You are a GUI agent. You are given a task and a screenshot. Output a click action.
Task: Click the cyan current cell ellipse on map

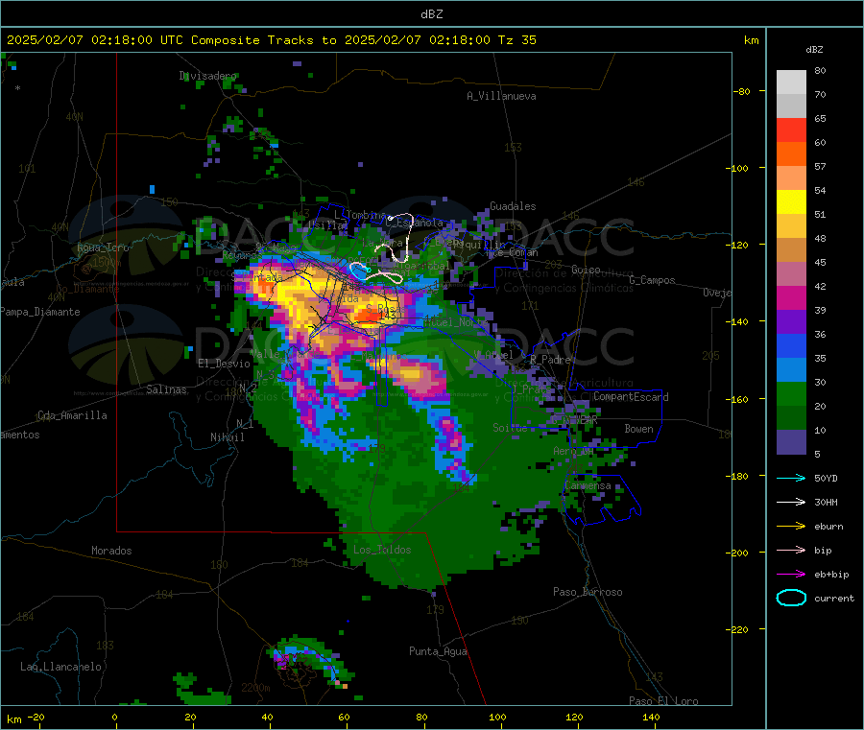(359, 270)
